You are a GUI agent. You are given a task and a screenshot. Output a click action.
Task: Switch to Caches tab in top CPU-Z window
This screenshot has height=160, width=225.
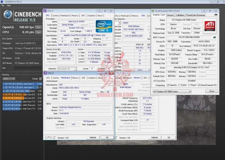[x=55, y=16]
